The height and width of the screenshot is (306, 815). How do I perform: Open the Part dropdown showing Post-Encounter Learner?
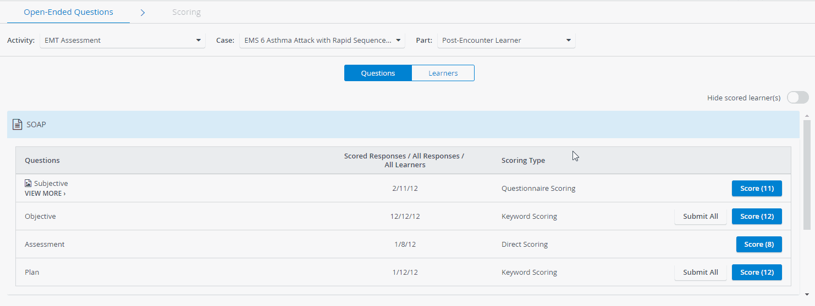pyautogui.click(x=506, y=40)
